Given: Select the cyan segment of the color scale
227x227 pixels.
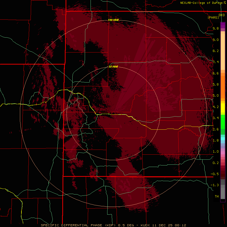Looking at the screenshot, I should (223, 138).
